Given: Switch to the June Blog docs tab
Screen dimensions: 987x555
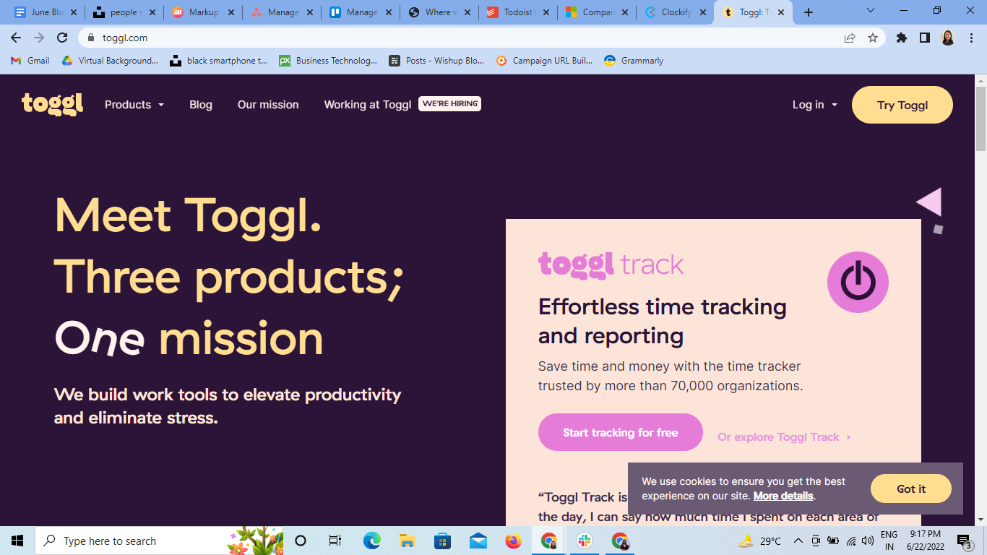Looking at the screenshot, I should click(x=46, y=12).
